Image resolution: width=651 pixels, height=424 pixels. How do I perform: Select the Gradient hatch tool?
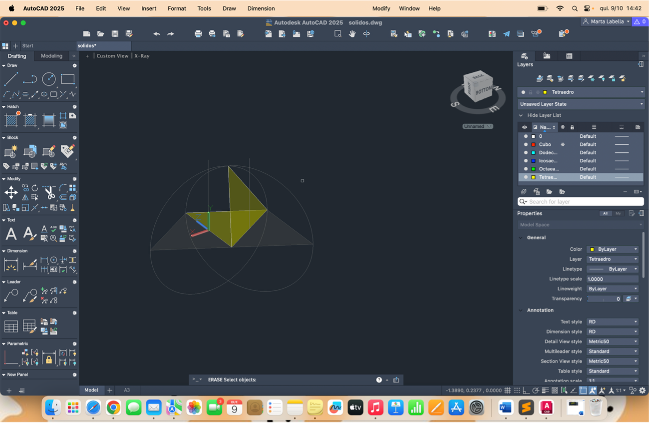click(x=49, y=120)
